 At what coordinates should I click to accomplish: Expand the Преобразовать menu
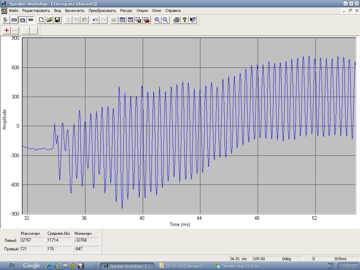pyautogui.click(x=102, y=11)
